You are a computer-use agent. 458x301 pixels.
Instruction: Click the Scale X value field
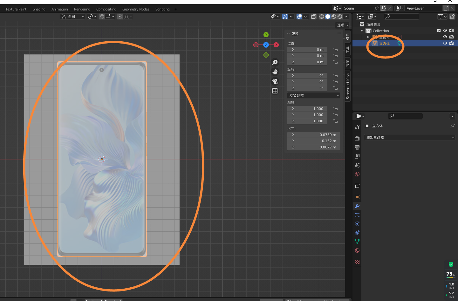[x=307, y=109]
